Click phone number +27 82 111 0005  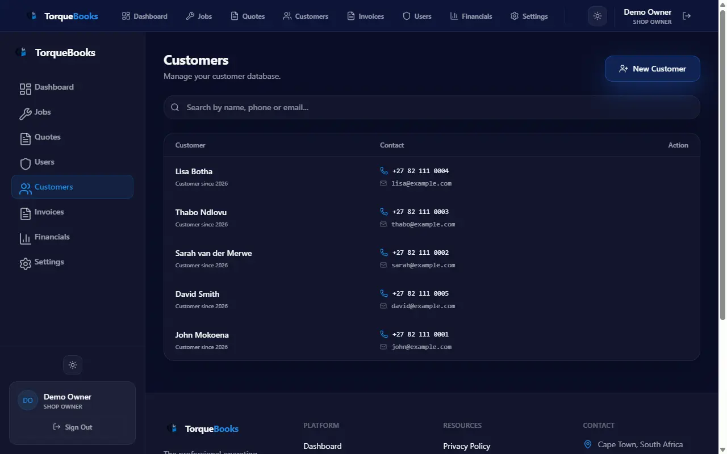pos(420,293)
